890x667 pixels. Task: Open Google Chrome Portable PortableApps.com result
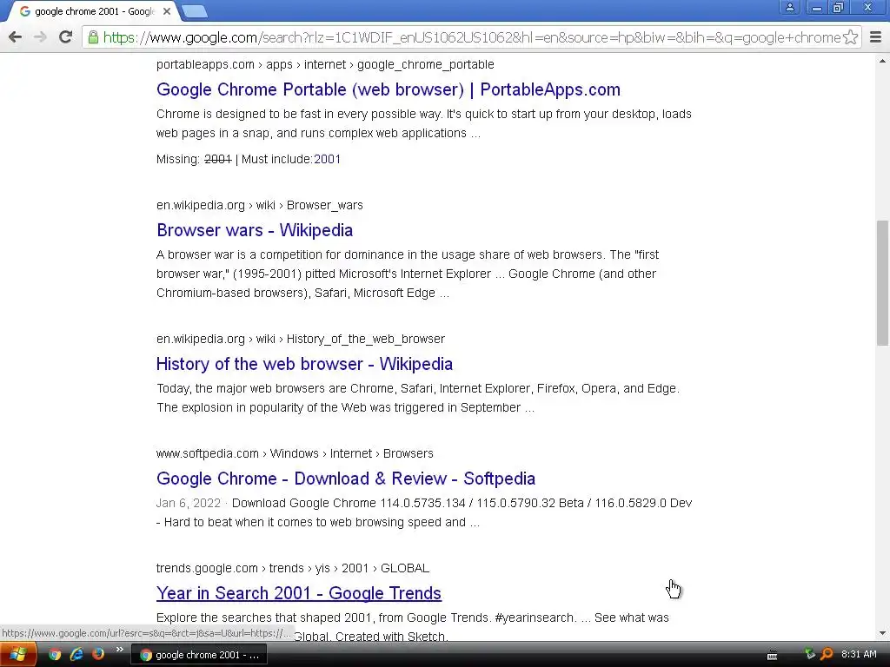[389, 89]
